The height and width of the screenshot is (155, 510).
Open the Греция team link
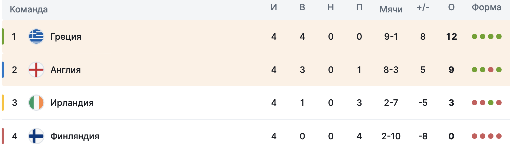coord(66,36)
